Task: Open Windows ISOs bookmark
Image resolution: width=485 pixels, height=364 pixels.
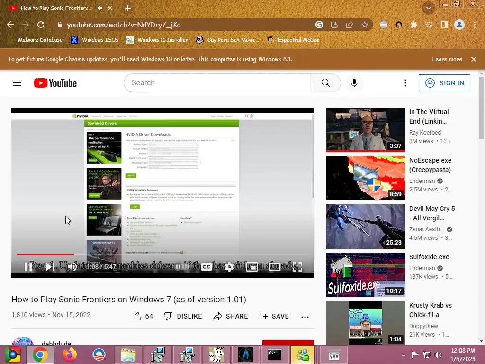Action: coord(94,40)
